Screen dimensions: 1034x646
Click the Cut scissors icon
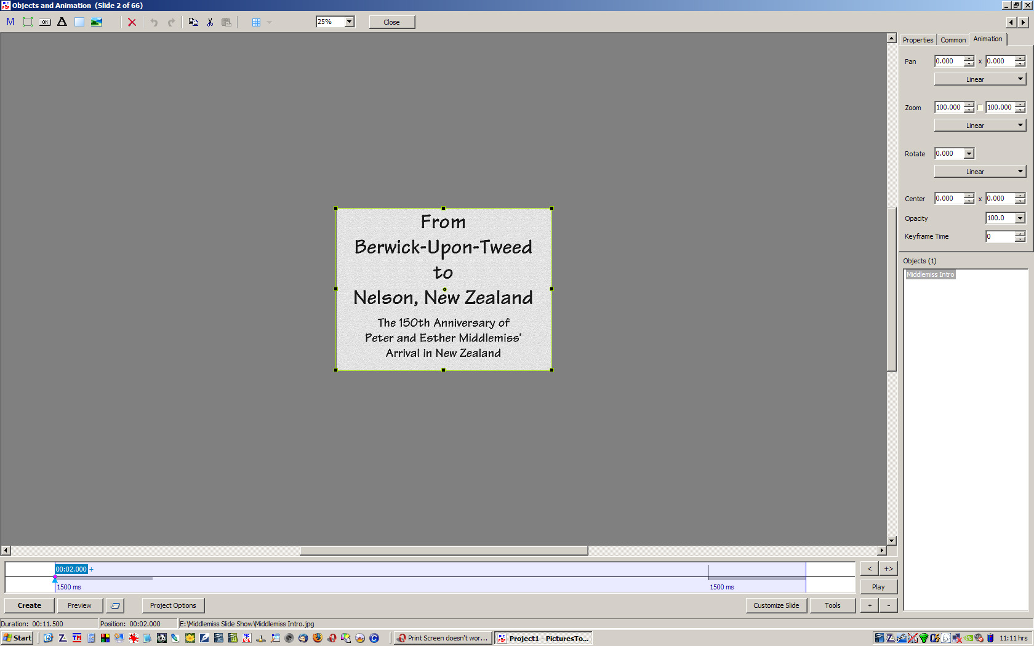[210, 22]
